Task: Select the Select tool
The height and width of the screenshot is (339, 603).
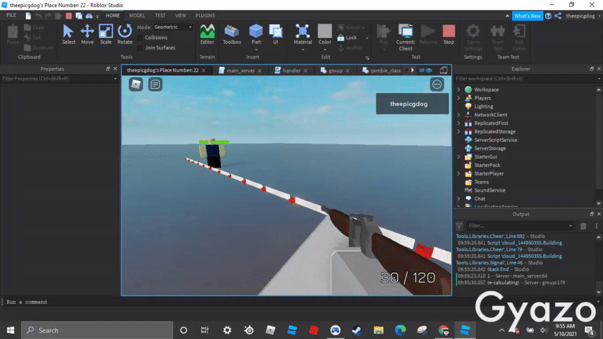Action: coord(69,34)
